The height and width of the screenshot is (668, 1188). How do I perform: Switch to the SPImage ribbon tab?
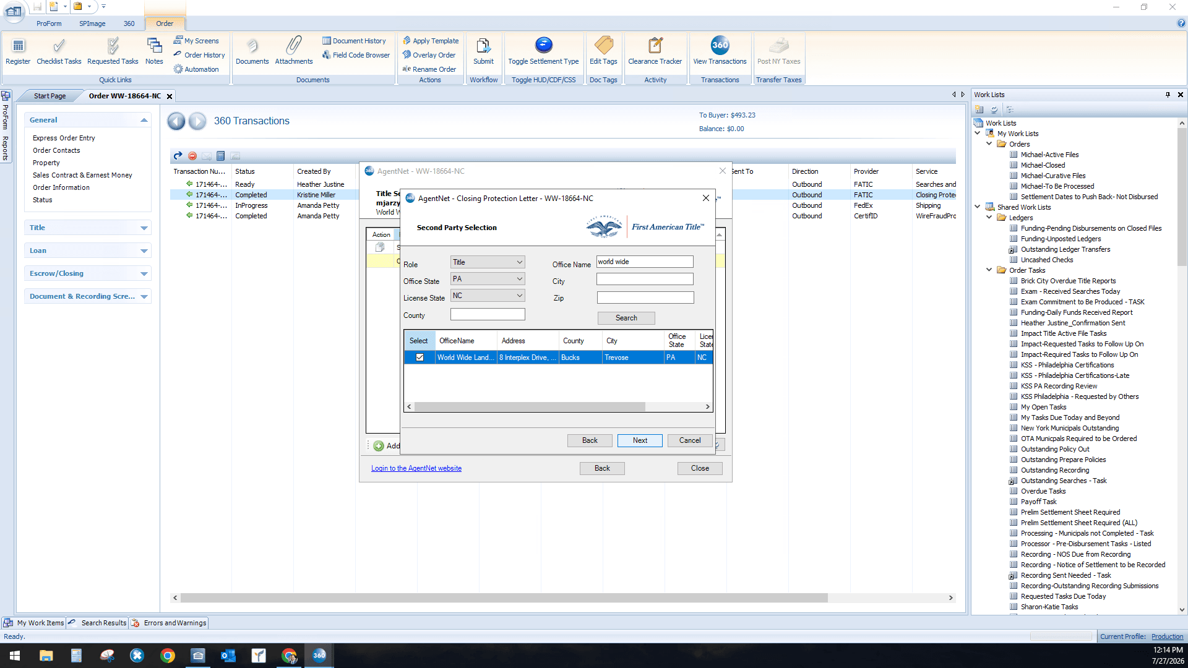92,24
